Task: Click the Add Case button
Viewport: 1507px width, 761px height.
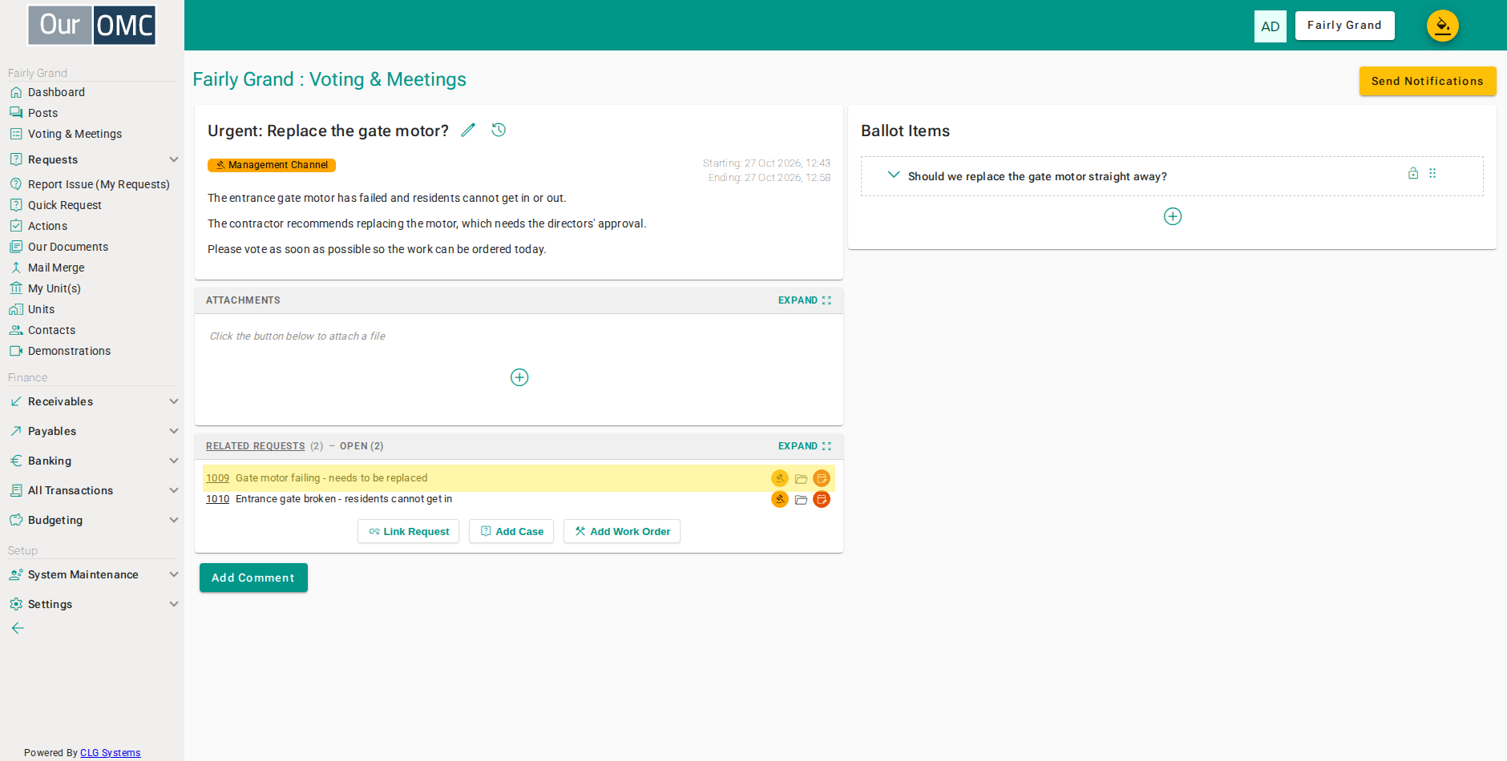Action: click(511, 531)
